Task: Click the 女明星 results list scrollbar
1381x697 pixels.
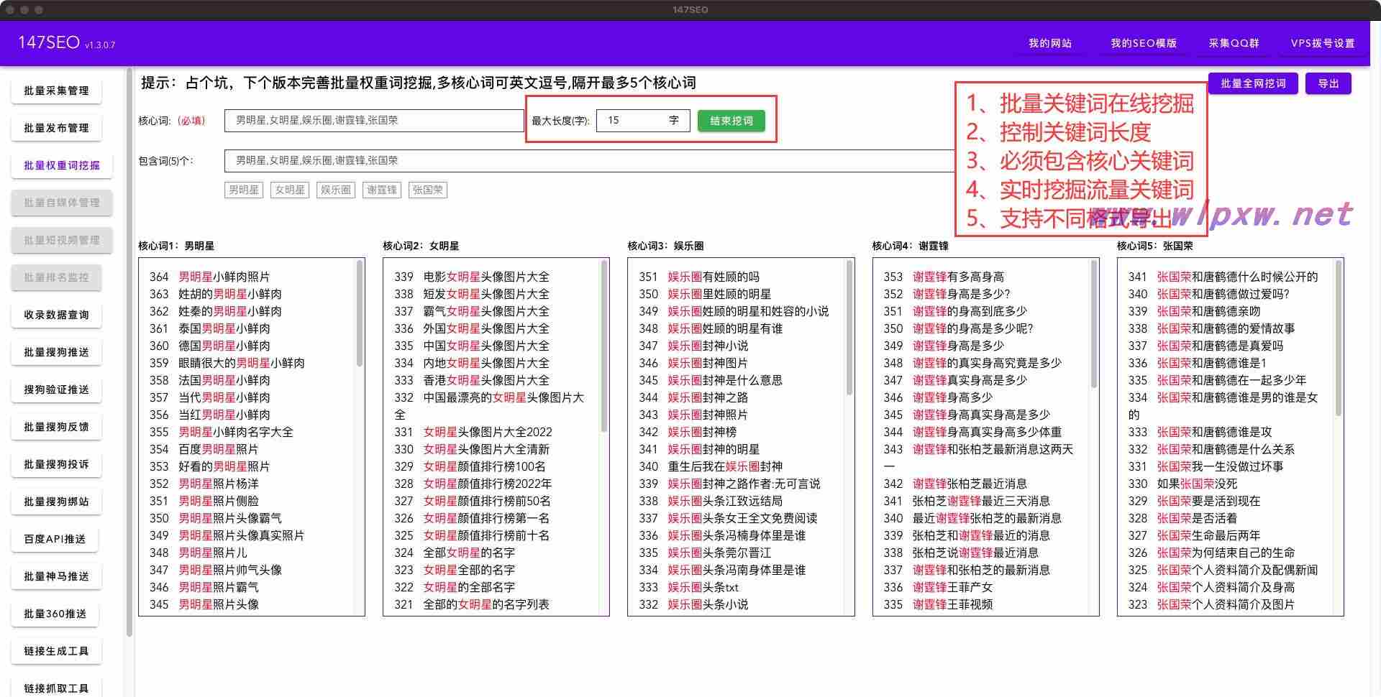Action: click(x=604, y=346)
